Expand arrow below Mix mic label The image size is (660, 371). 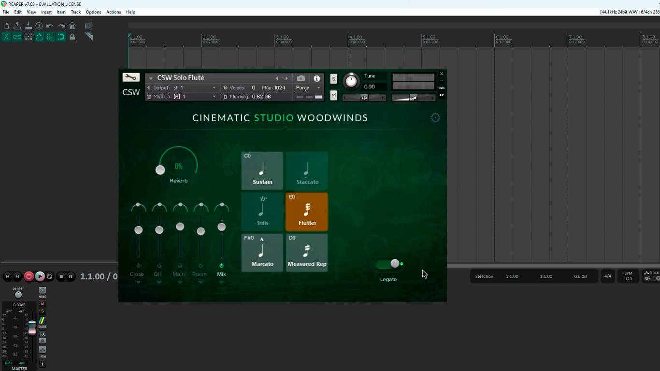pos(221,282)
